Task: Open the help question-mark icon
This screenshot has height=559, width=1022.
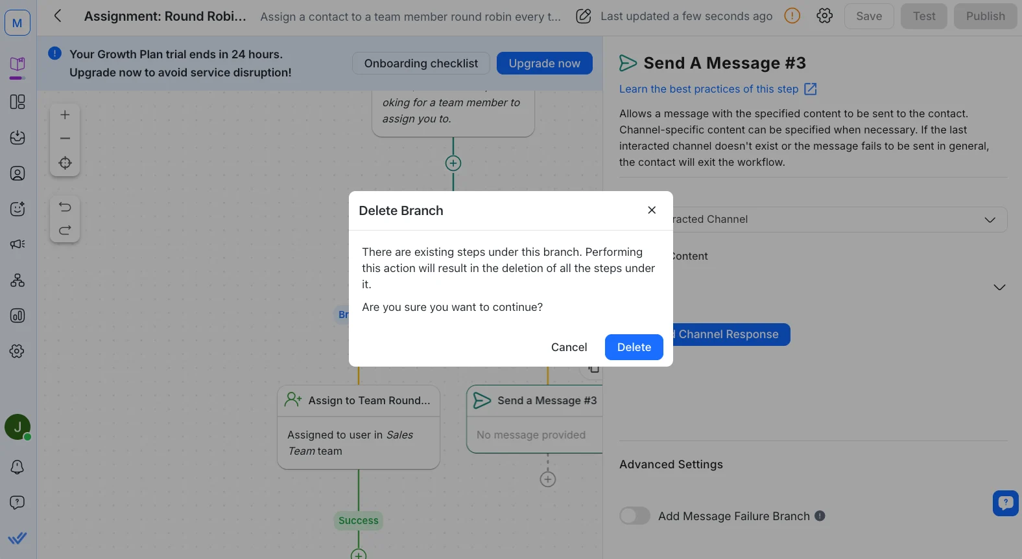Action: (x=18, y=502)
